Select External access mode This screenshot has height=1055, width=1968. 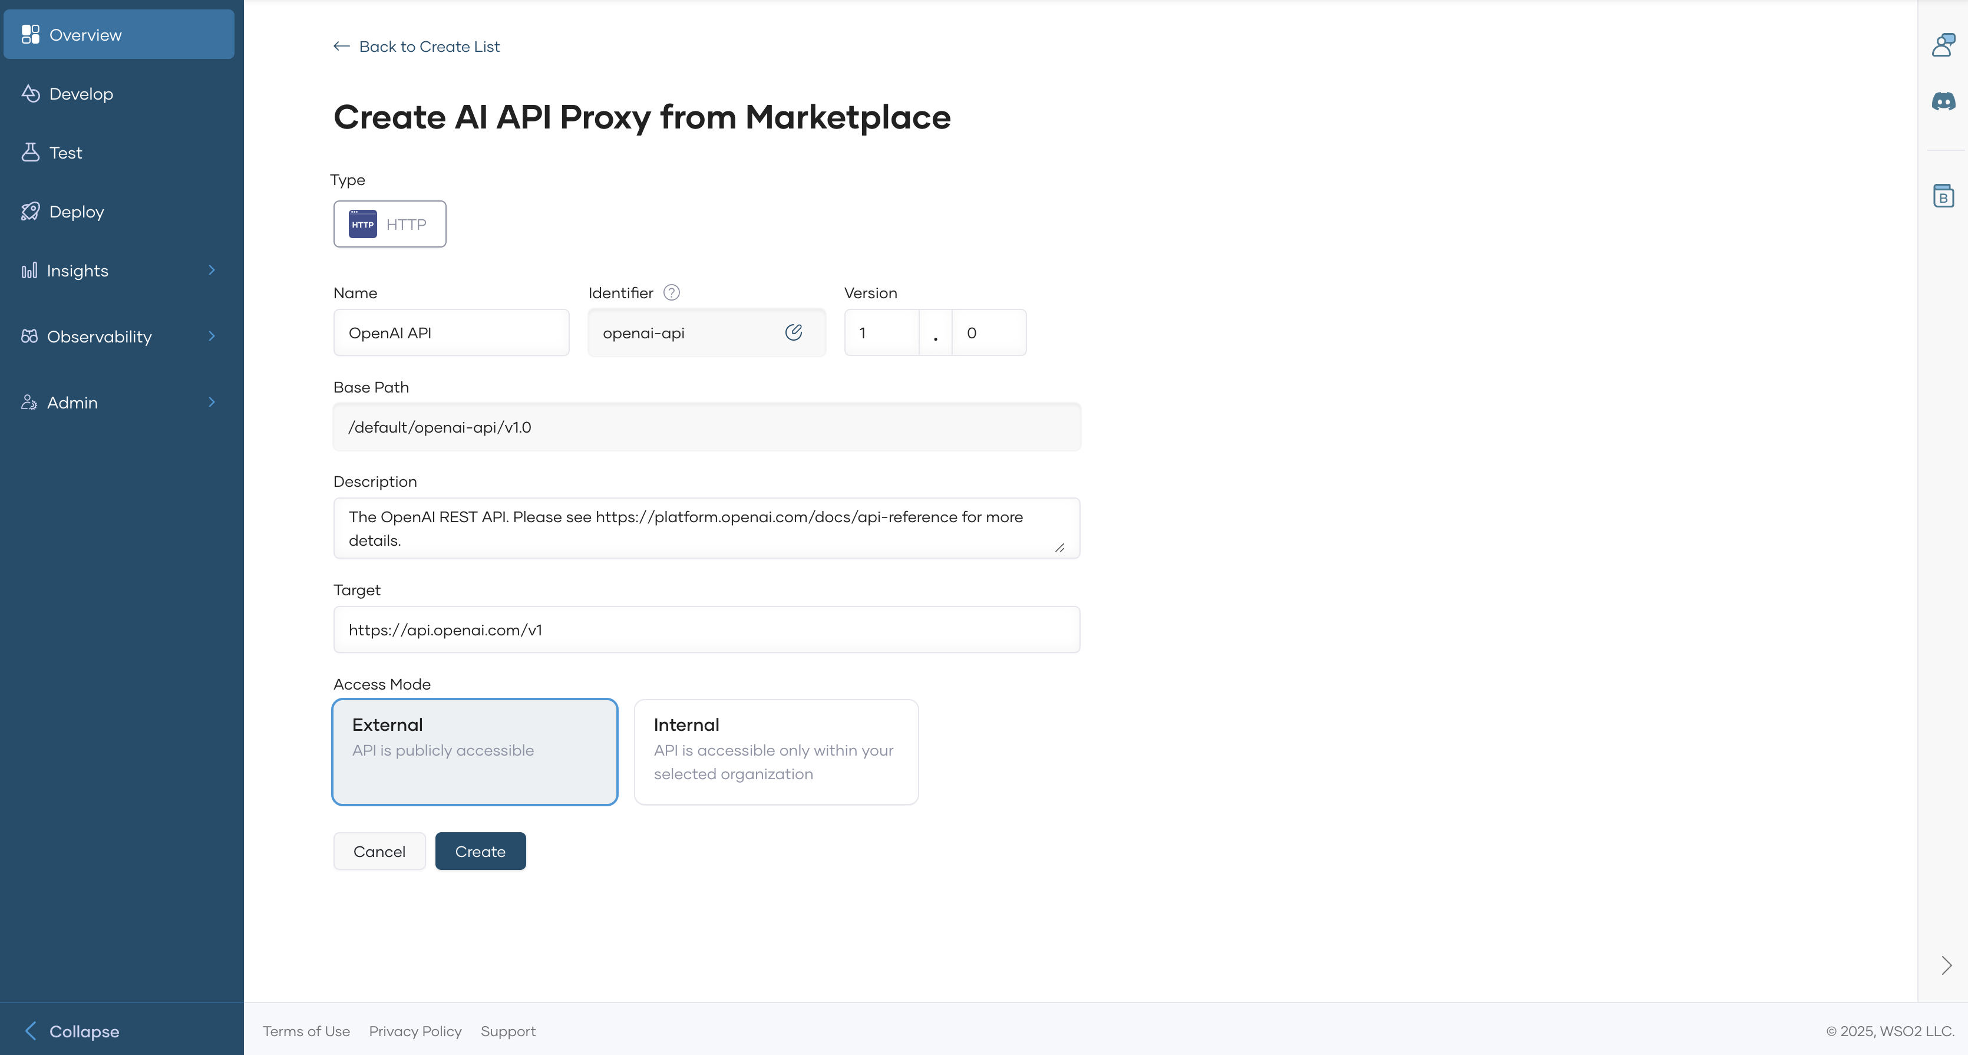(474, 751)
